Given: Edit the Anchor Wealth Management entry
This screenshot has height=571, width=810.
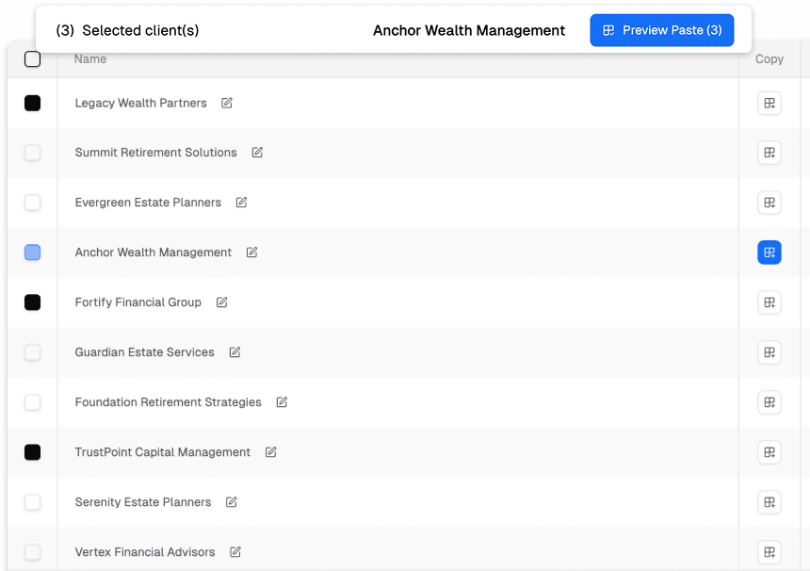Looking at the screenshot, I should click(x=251, y=253).
